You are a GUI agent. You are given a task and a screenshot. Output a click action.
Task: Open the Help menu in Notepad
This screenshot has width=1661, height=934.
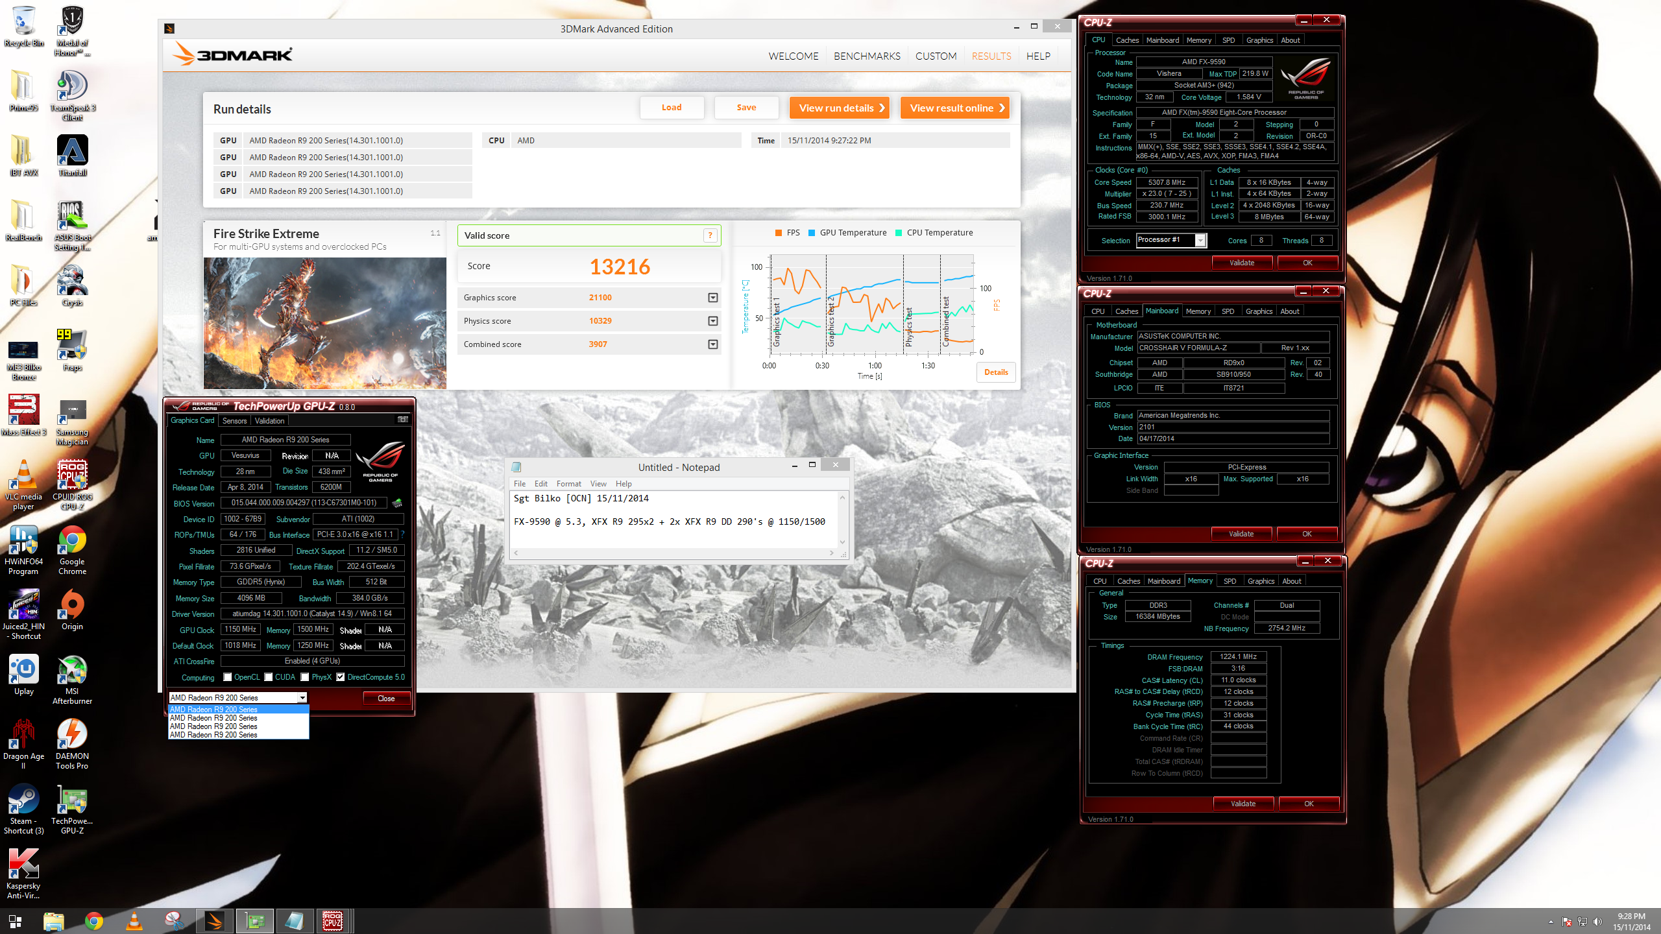[623, 484]
